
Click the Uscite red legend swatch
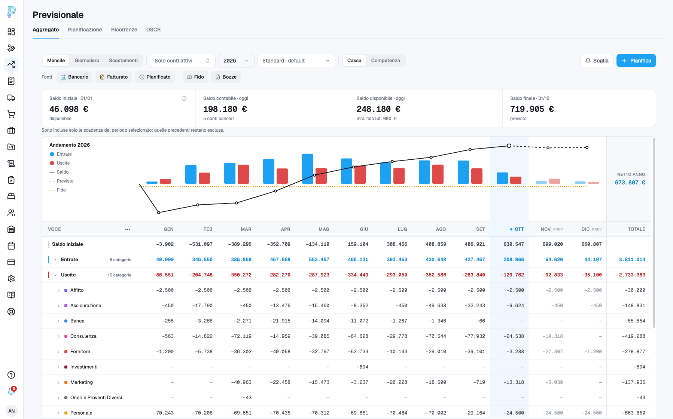click(52, 163)
